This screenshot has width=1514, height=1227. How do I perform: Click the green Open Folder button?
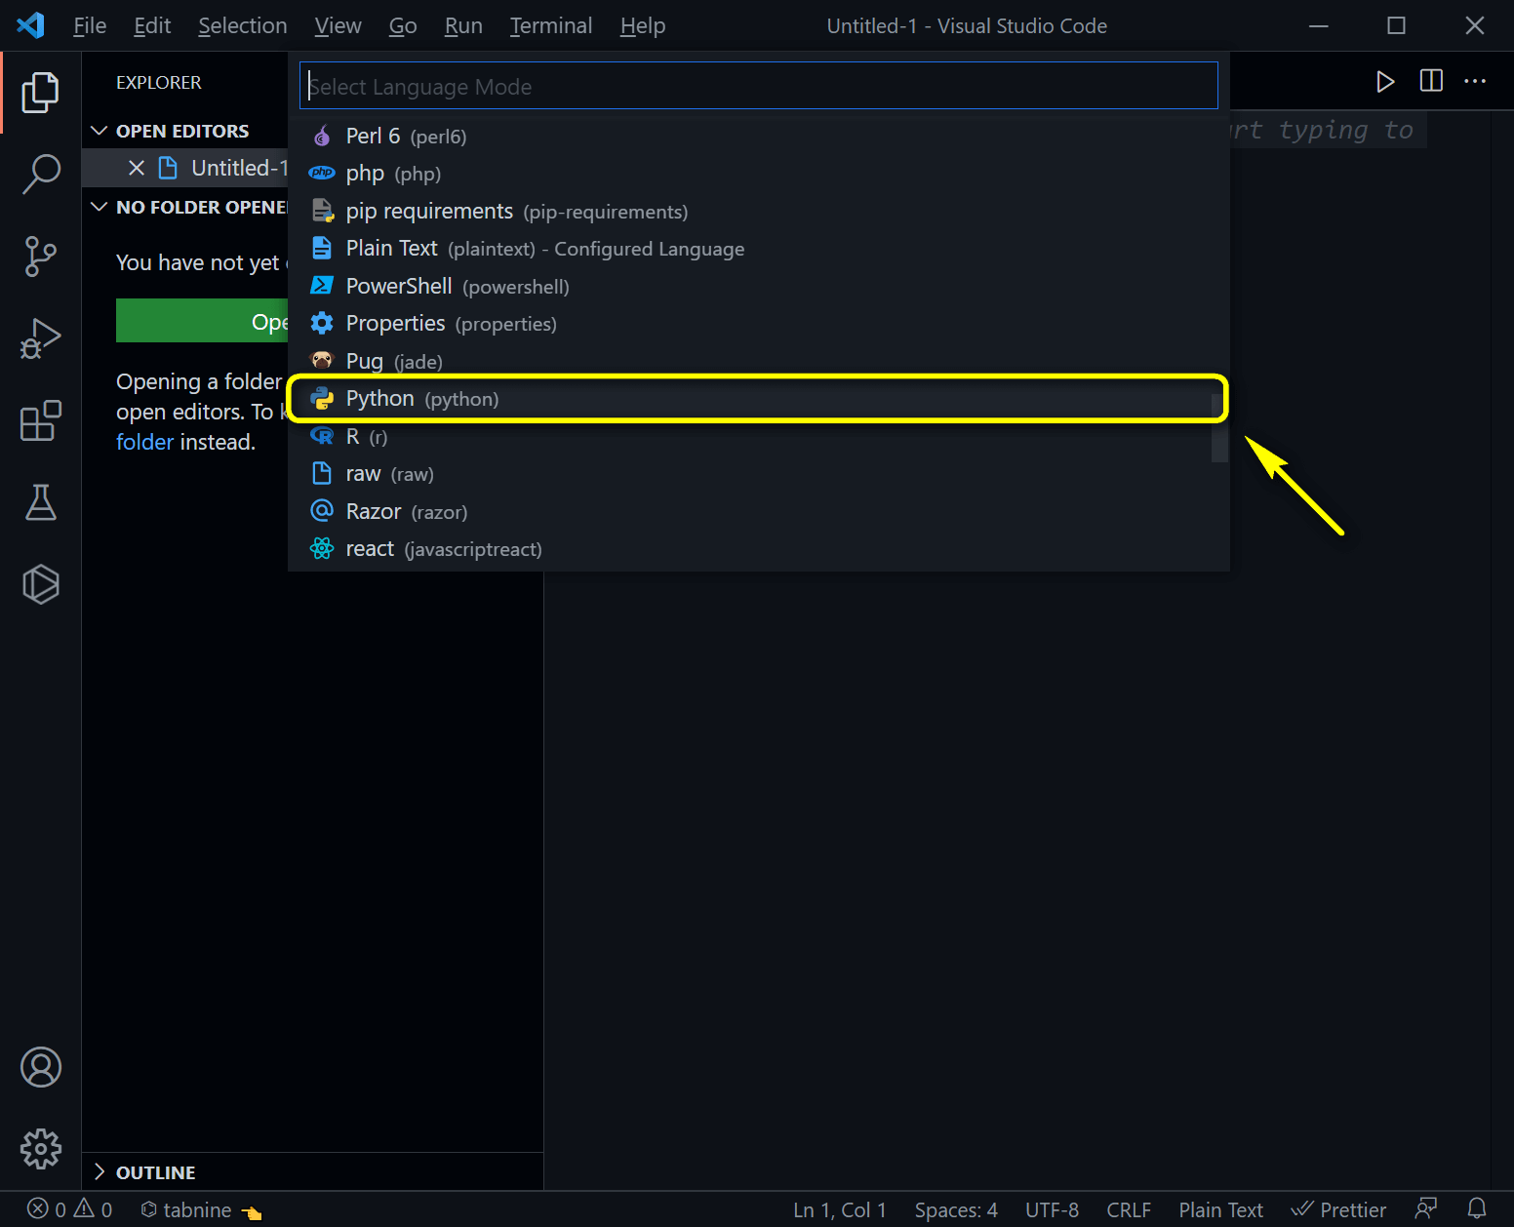(x=202, y=321)
